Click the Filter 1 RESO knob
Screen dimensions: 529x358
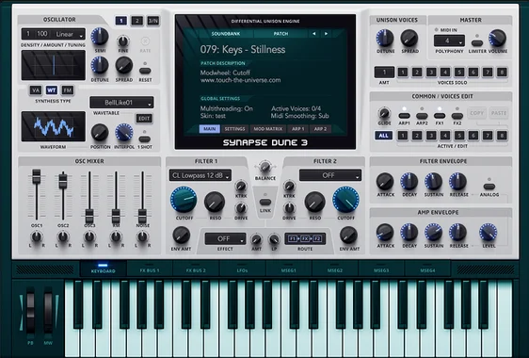coord(215,202)
